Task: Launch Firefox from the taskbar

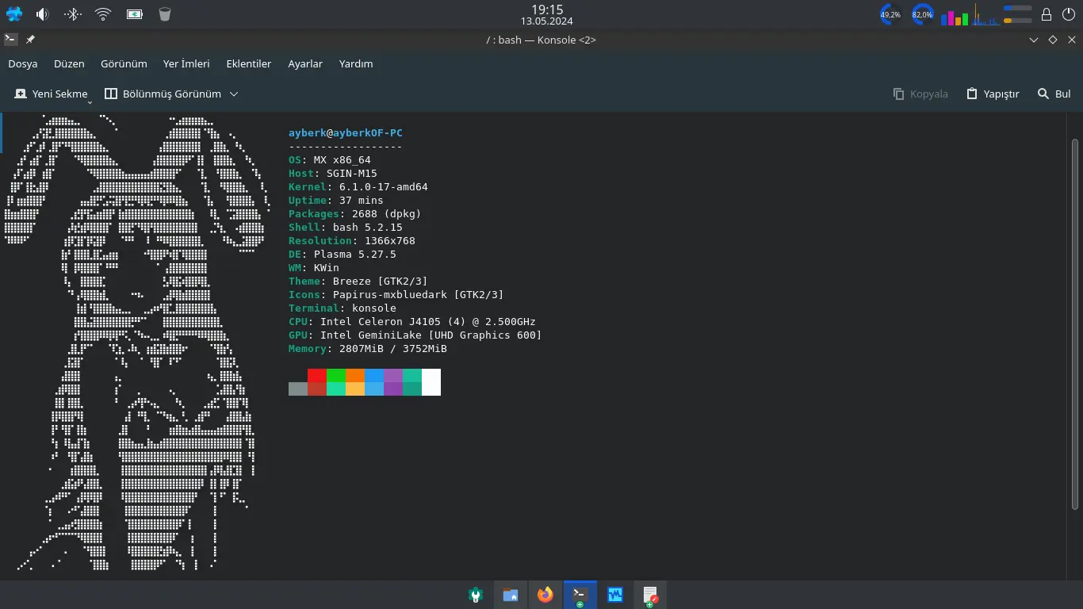Action: pos(545,595)
